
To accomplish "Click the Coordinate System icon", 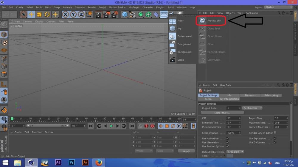I will click(89, 14).
